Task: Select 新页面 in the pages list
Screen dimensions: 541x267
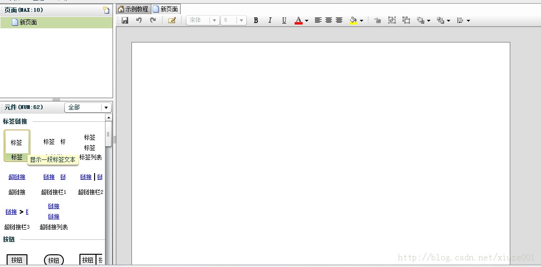Action: 56,22
